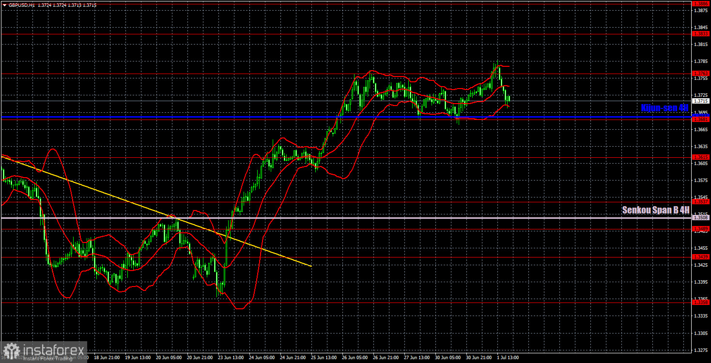Click the 20 Jun 21:00 time label
The image size is (711, 363).
[201, 358]
